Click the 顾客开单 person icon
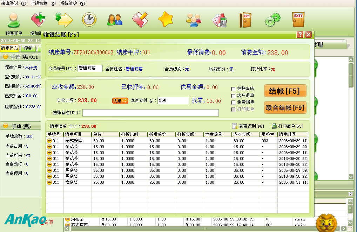Image resolution: width=357 pixels, height=232 pixels. (x=14, y=20)
